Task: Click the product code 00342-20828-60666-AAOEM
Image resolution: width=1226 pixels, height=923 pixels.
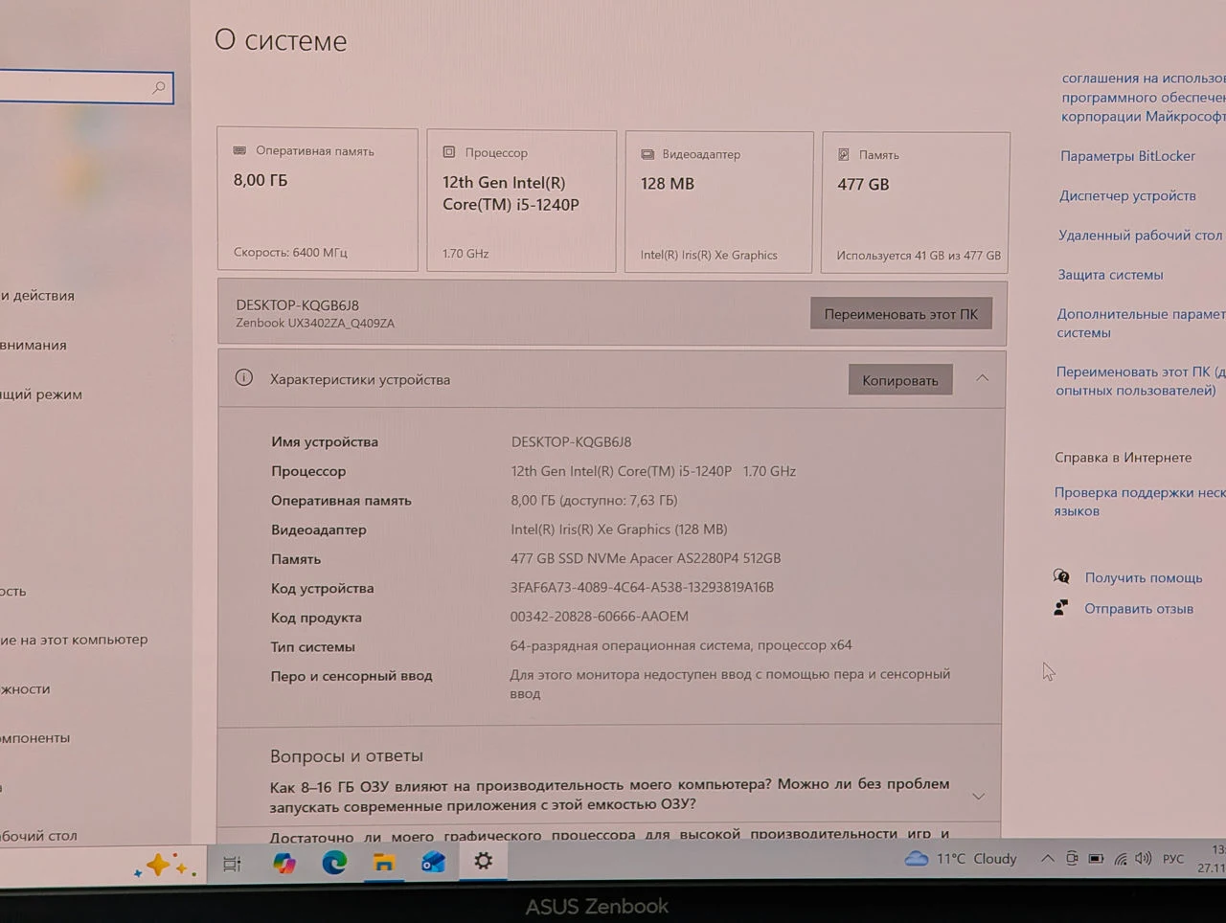Action: [x=600, y=616]
